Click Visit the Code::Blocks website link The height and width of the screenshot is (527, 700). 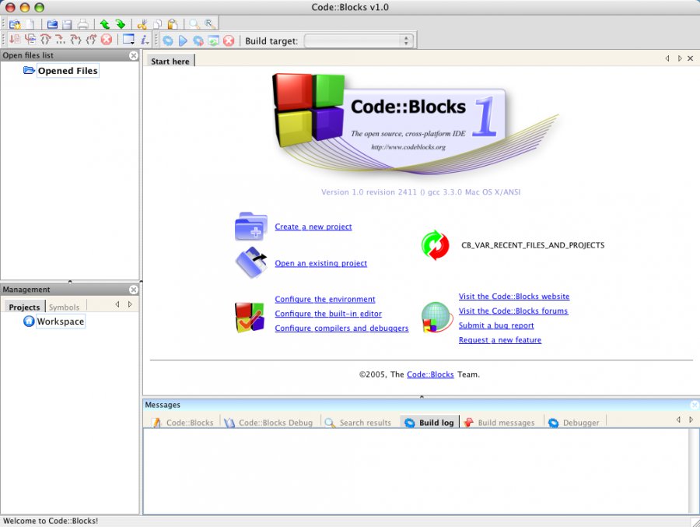click(x=514, y=297)
